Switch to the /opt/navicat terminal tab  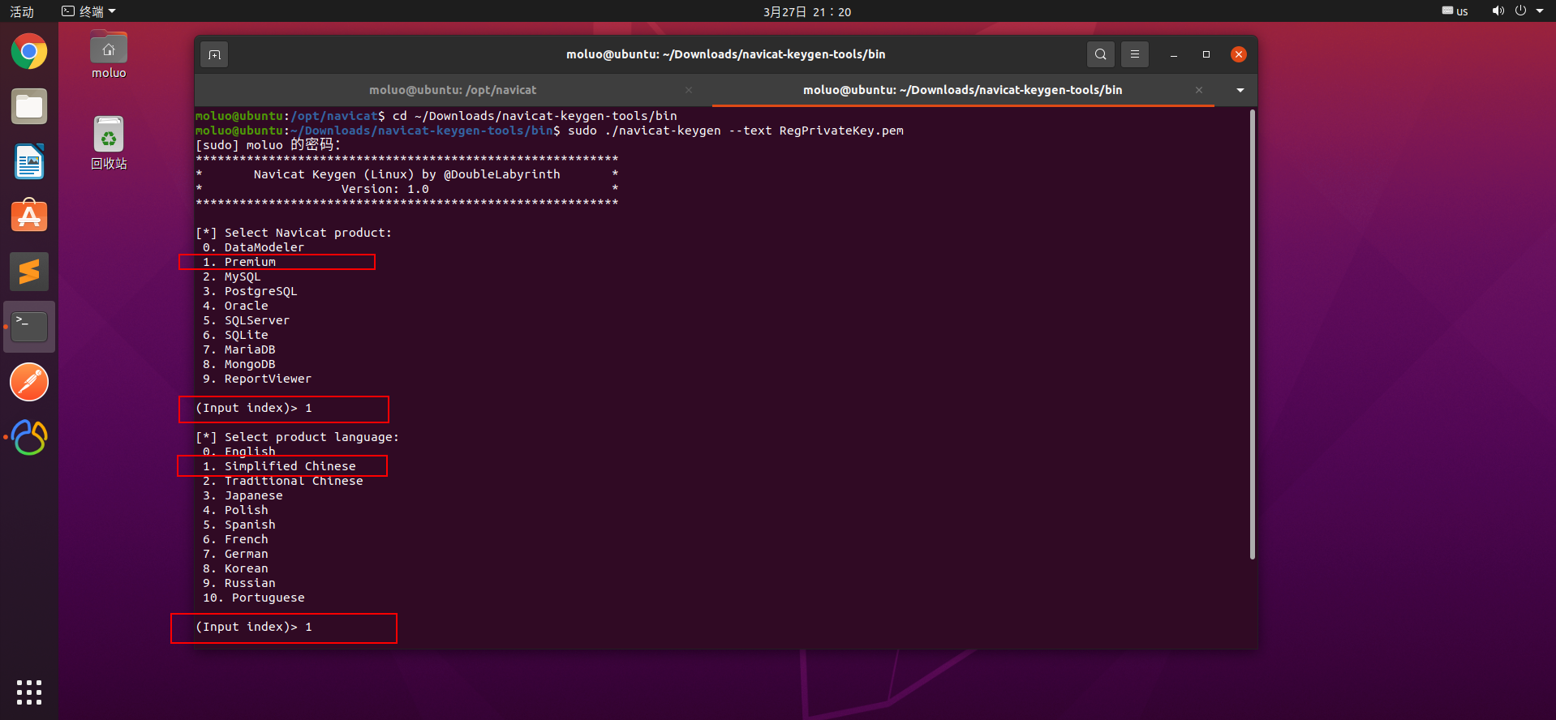452,90
